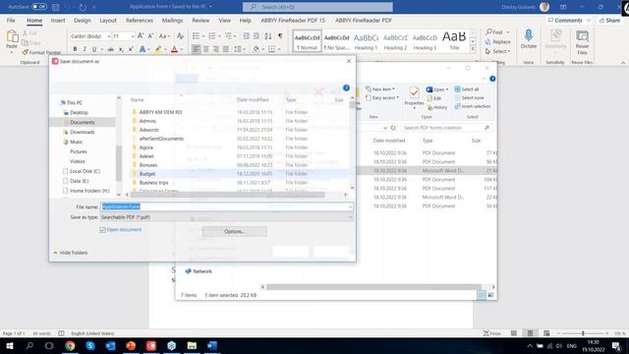The width and height of the screenshot is (629, 354).
Task: Click the text highlight color icon
Action: (158, 49)
